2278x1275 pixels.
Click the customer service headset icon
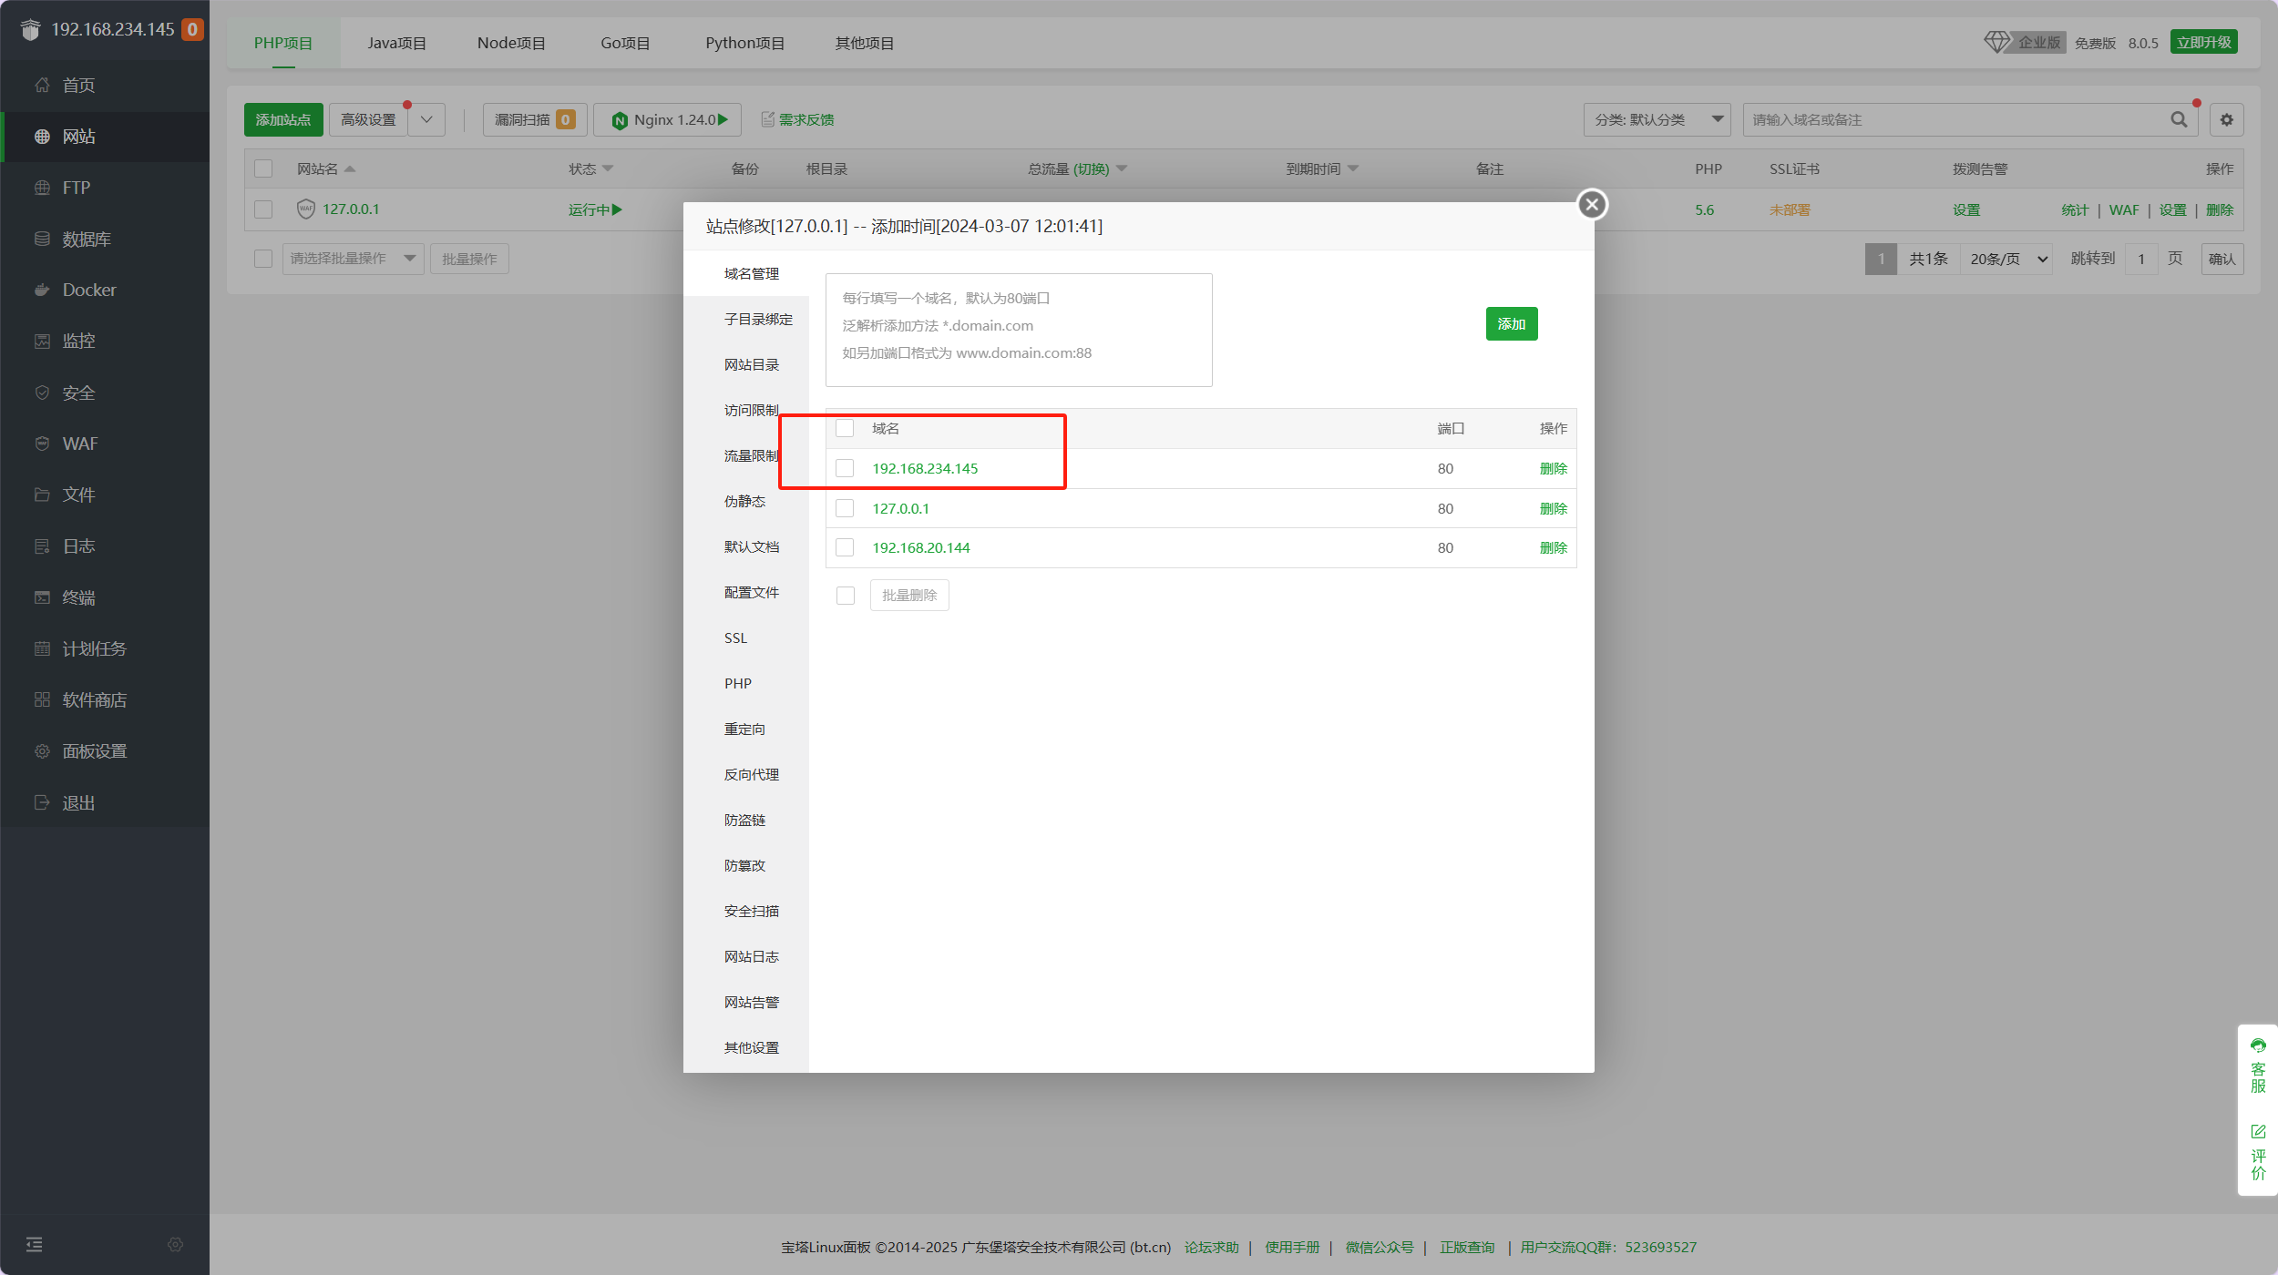pyautogui.click(x=2258, y=1045)
